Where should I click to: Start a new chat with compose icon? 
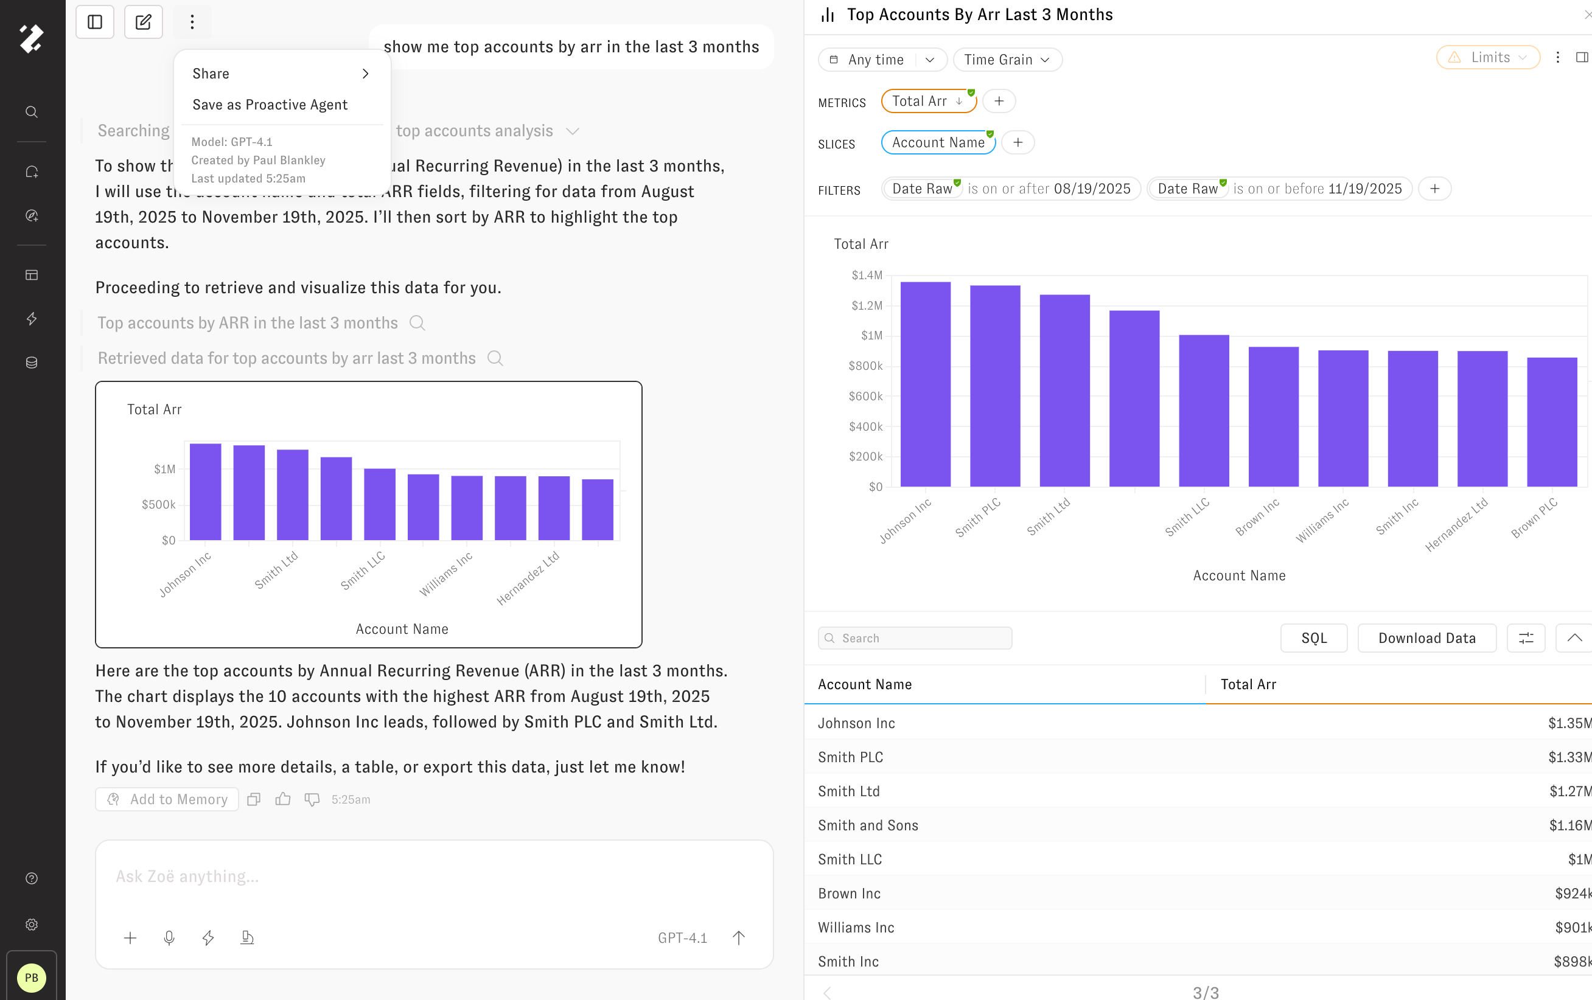[143, 22]
